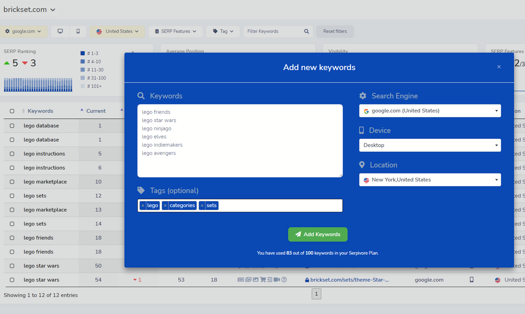
Task: Click 'google.com' cell in last table row
Action: tap(429, 280)
